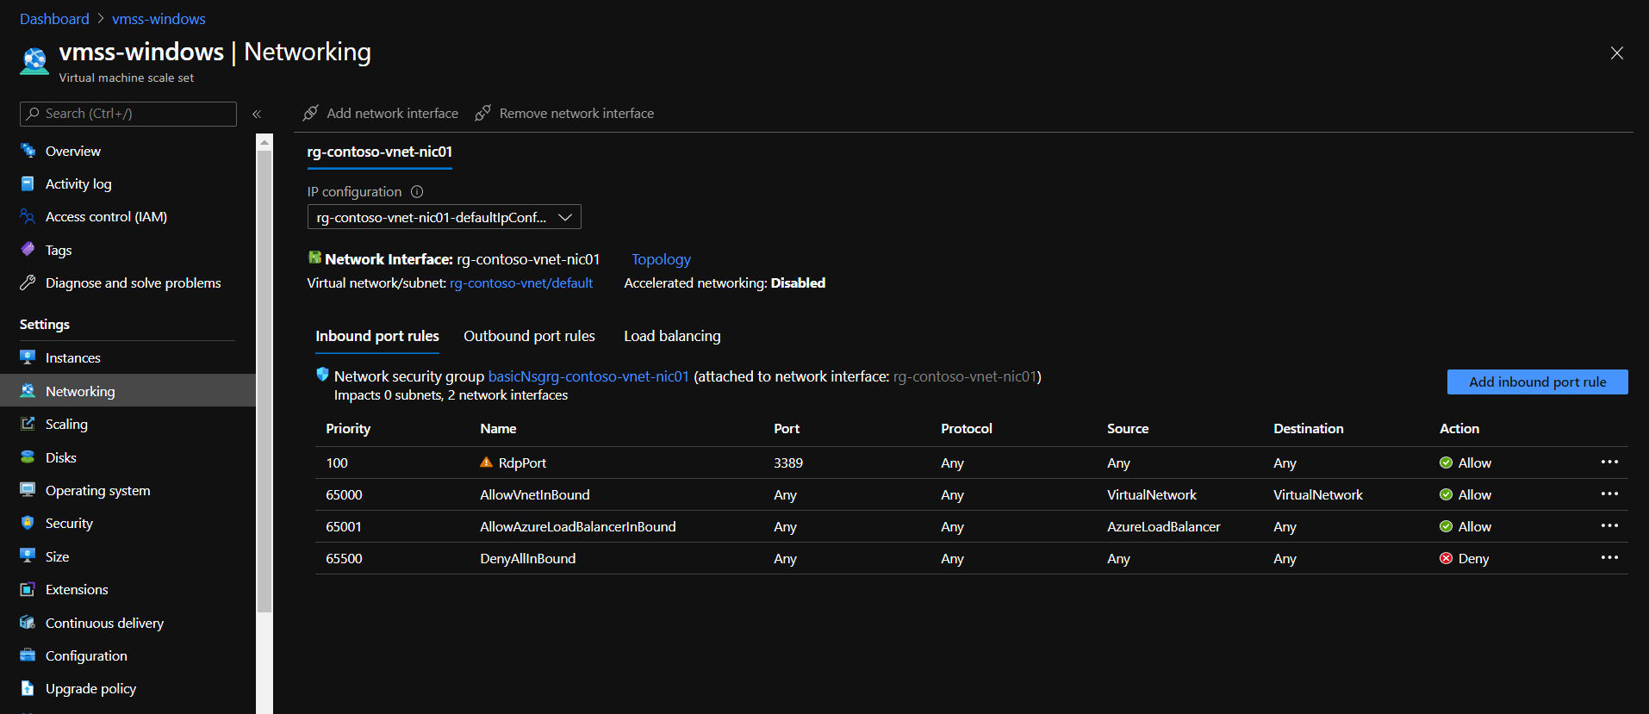
Task: Open the Size icon
Action: [x=28, y=556]
